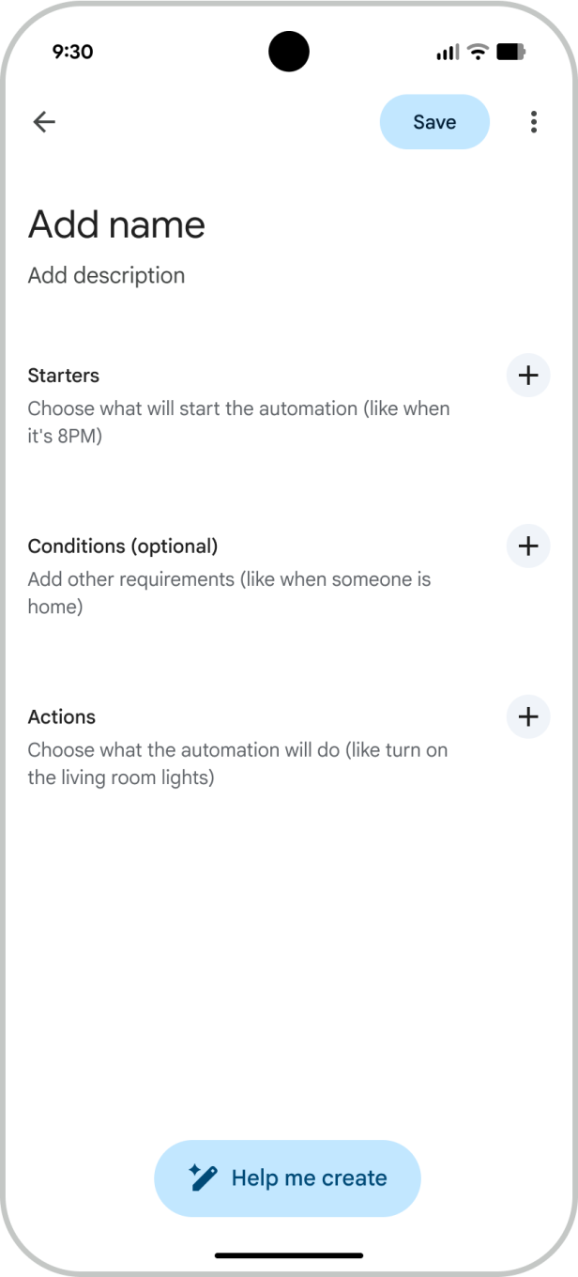The width and height of the screenshot is (578, 1277).
Task: Tap the plus icon to add an Action
Action: 527,717
